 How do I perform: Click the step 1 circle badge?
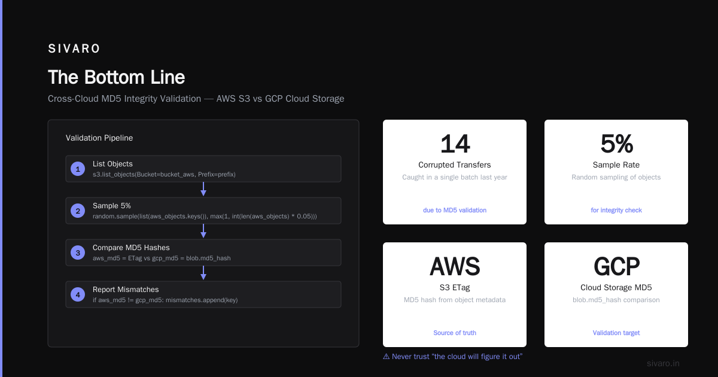click(78, 169)
